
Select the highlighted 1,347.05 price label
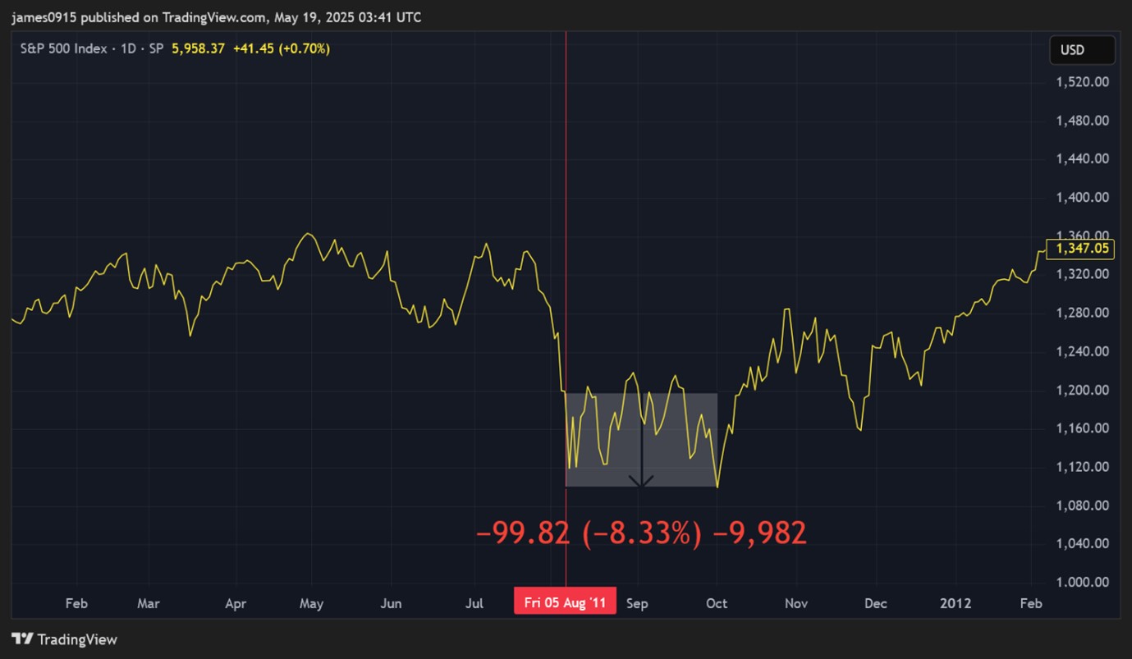pos(1082,248)
